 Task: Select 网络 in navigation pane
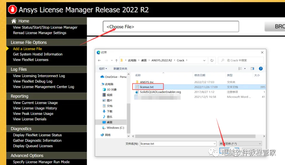pos(106,135)
